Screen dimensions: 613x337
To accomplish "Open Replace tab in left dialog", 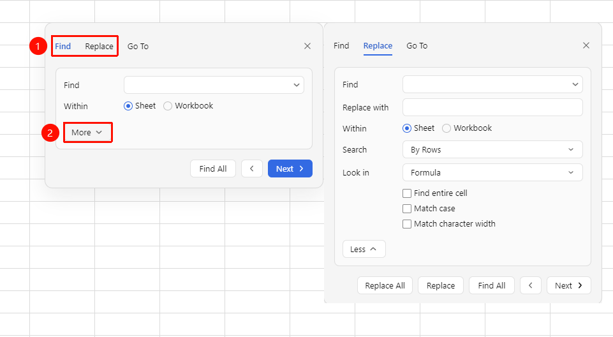I will coord(99,46).
